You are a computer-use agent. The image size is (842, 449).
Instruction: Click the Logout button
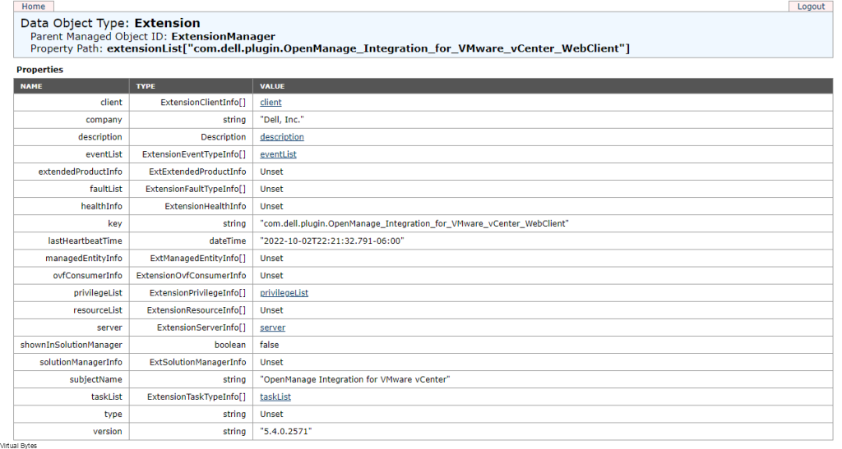coord(810,7)
